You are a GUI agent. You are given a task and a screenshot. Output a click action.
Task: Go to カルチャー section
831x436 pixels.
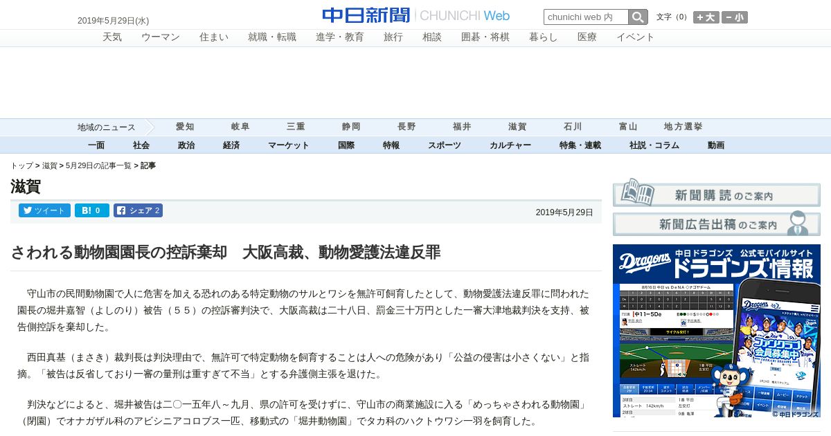[x=510, y=145]
